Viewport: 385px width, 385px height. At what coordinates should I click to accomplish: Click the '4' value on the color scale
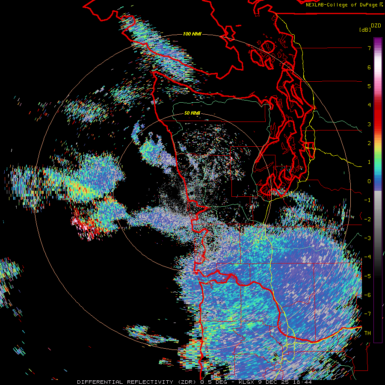click(x=369, y=105)
